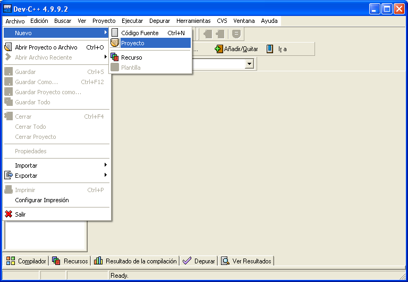
Task: Click the Ir a bookmark button
Action: [277, 49]
